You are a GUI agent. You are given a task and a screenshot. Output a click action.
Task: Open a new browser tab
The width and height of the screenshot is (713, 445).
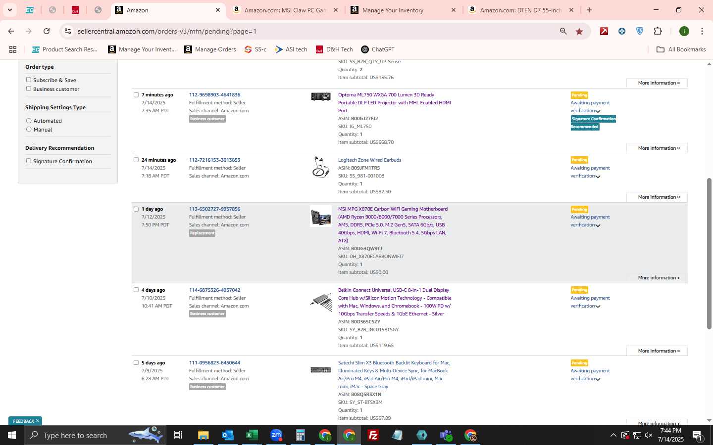coord(589,10)
